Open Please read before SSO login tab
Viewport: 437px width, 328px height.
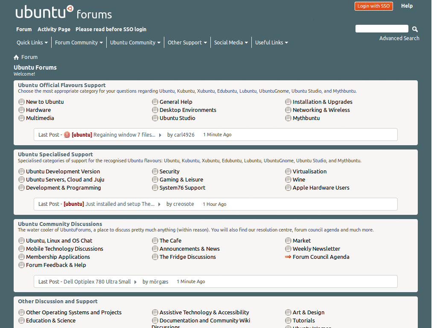coord(111,29)
